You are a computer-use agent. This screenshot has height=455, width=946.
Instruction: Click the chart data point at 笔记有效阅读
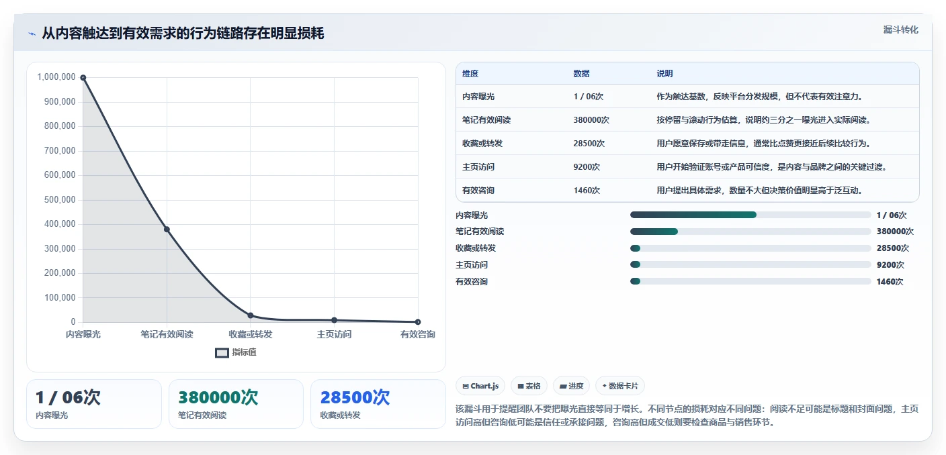(167, 230)
